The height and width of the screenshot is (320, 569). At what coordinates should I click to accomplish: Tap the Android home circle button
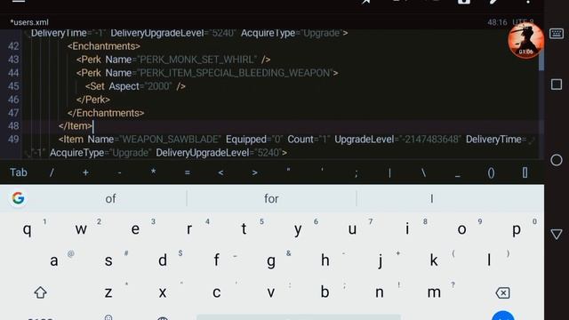point(557,160)
